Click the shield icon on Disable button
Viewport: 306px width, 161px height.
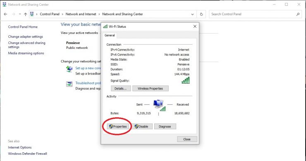click(x=136, y=126)
